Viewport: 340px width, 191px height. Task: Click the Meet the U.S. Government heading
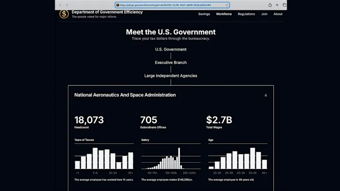click(x=171, y=32)
